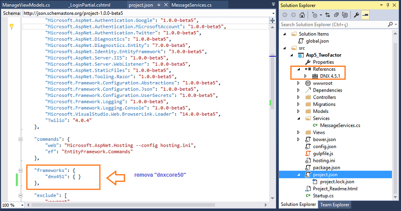Click the Controllers folder icon

pos(308,97)
